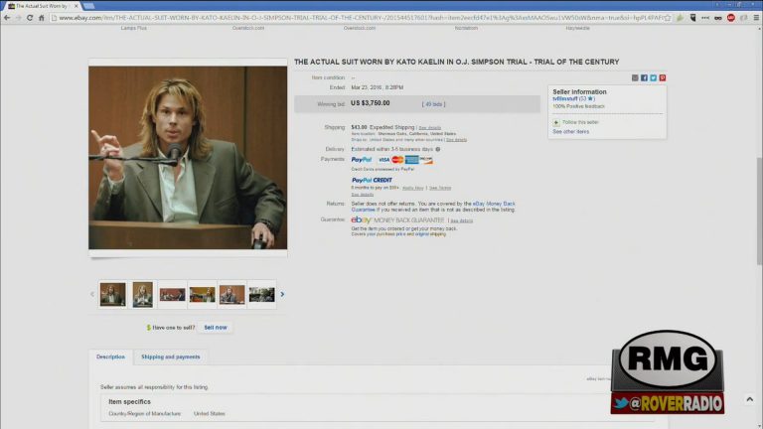
Task: View the 49 bids history link
Action: tap(433, 104)
